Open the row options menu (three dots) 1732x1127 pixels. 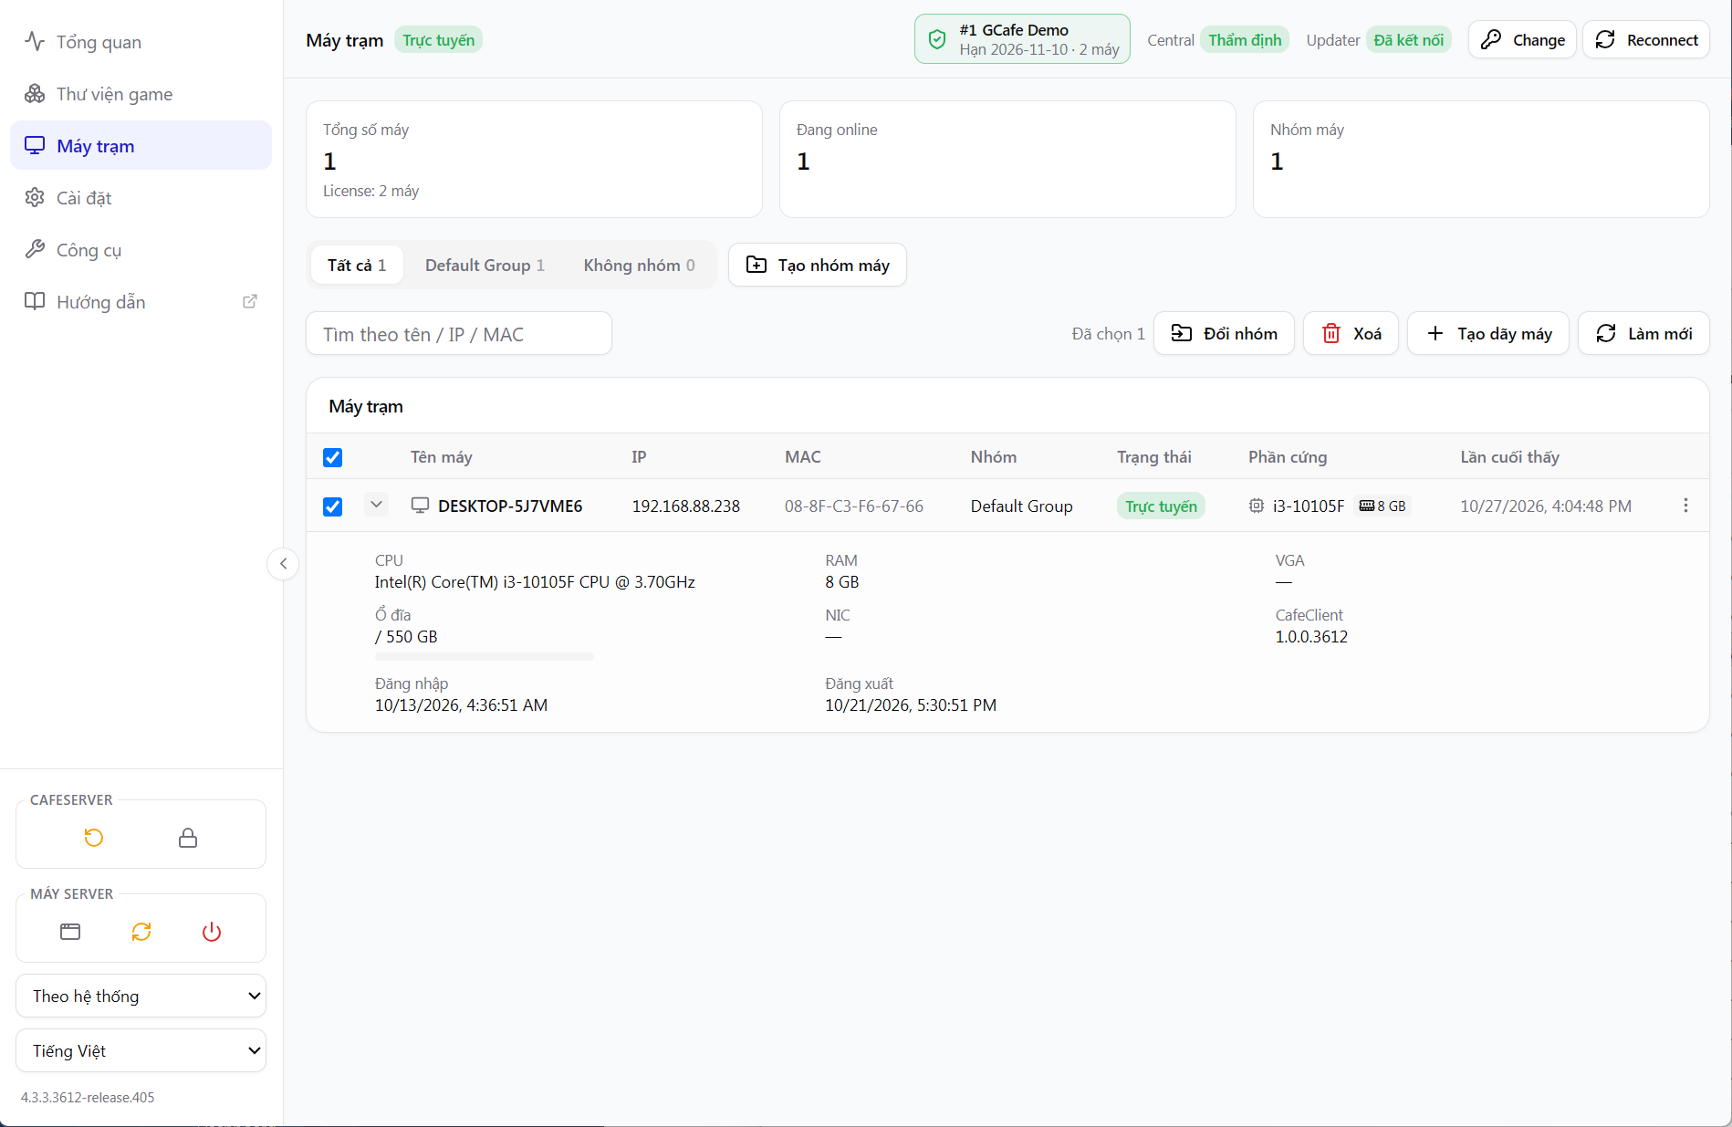1685,506
